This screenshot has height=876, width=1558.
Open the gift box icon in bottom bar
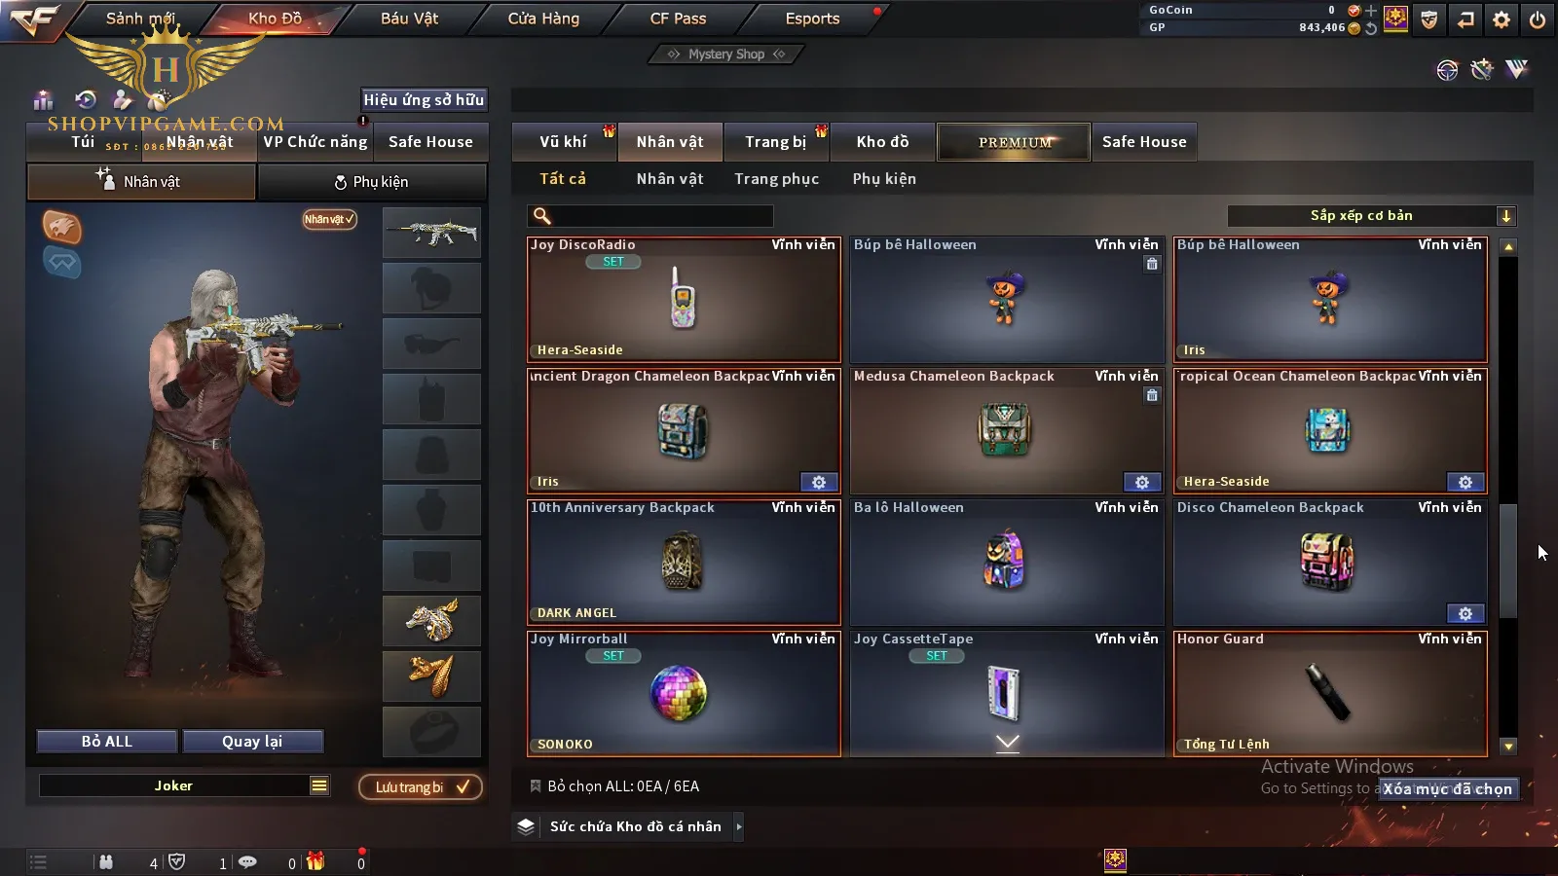tap(315, 861)
